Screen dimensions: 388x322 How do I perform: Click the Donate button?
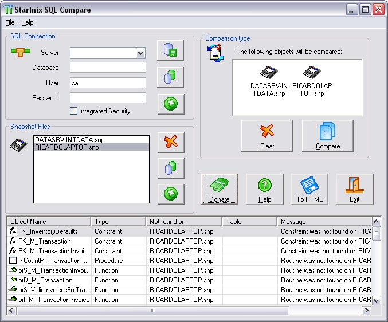[220, 189]
